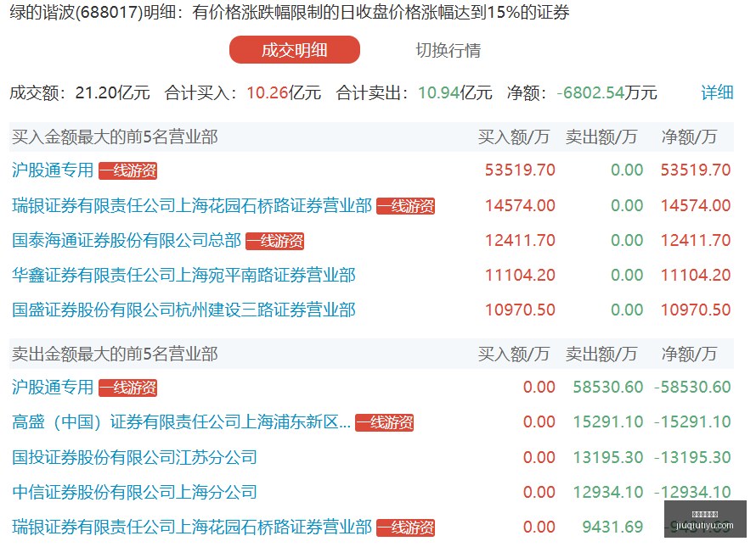756x547 pixels.
Task: Click sell amount 15291.10 for 高盛
Action: [608, 422]
